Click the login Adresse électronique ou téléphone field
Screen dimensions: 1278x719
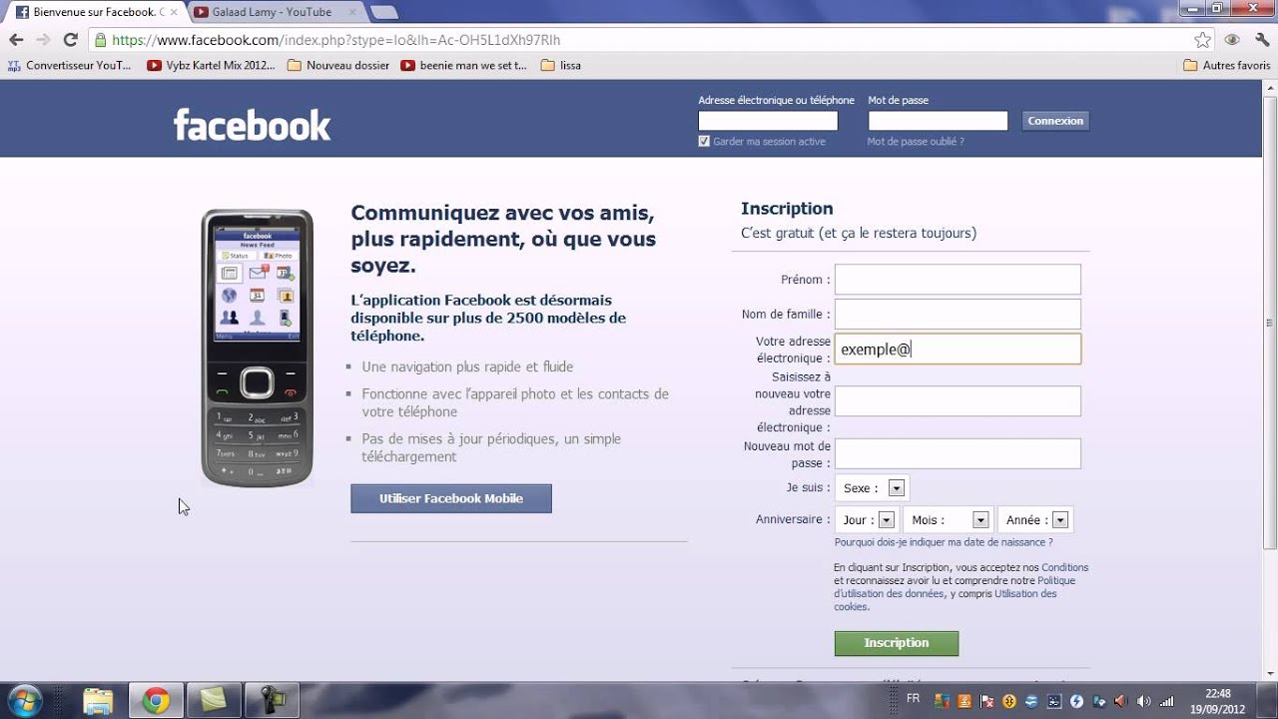point(768,121)
